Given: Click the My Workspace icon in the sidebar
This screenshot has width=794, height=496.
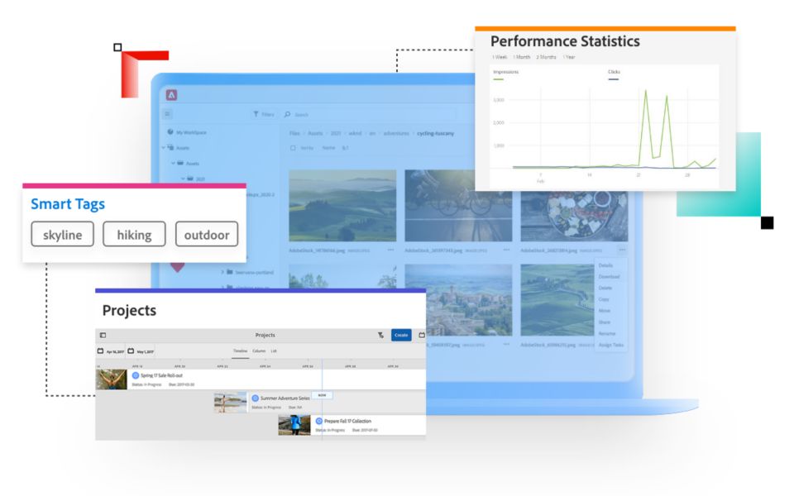Looking at the screenshot, I should (x=170, y=131).
